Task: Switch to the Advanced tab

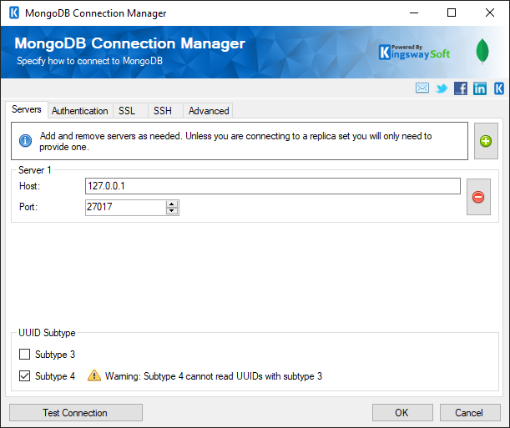Action: (x=209, y=111)
